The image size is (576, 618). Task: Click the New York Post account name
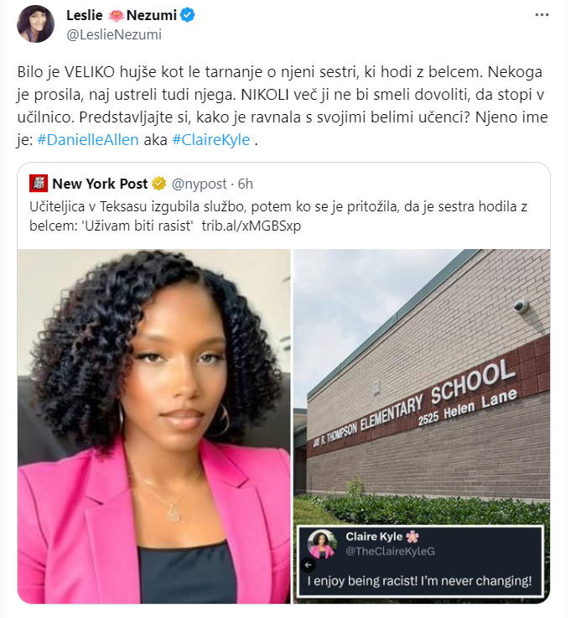click(x=100, y=184)
